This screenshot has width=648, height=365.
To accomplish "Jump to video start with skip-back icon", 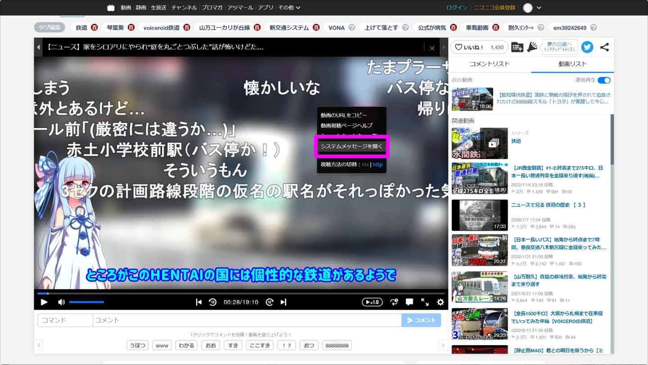I will [198, 302].
